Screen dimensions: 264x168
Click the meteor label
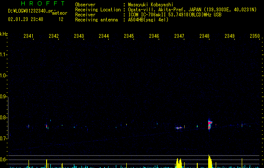tap(60, 13)
